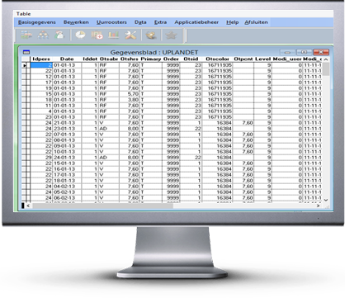The image size is (345, 298).
Task: Open the pie chart clock icon
Action: (x=80, y=35)
